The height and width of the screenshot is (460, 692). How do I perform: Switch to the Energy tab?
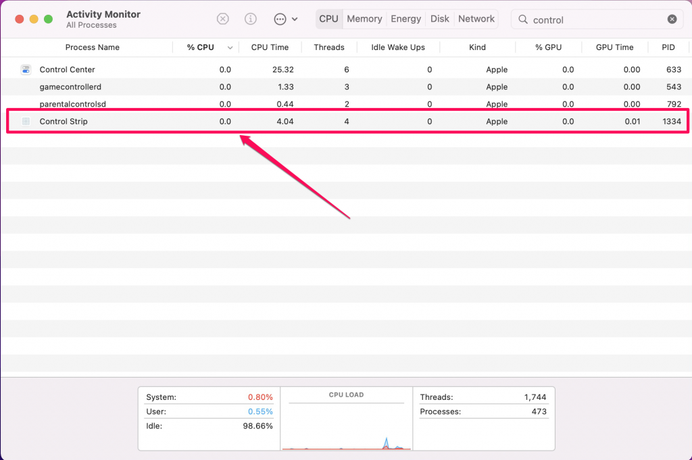coord(405,19)
